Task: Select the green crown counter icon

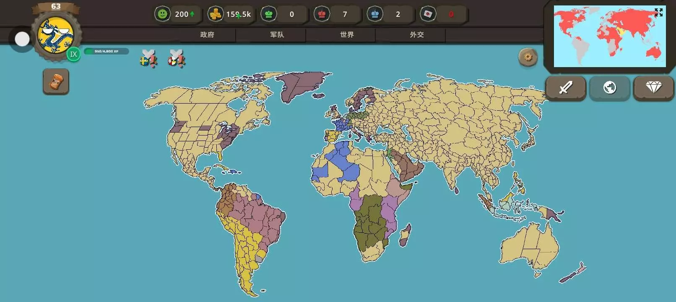Action: point(269,14)
